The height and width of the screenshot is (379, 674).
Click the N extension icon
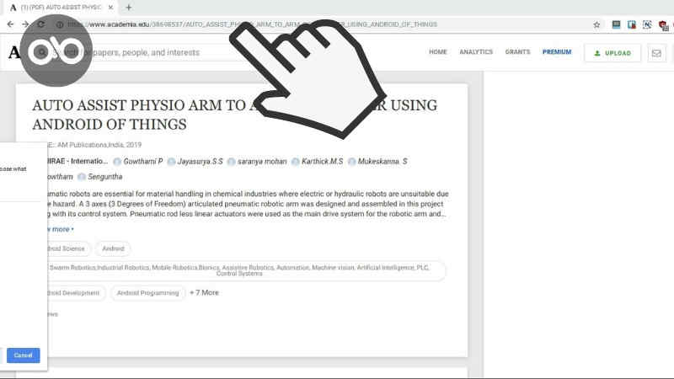647,24
